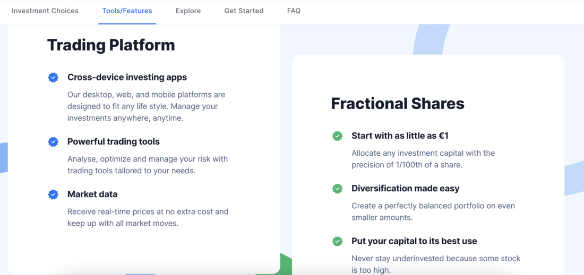Click the Powerful trading tools title

click(x=114, y=141)
